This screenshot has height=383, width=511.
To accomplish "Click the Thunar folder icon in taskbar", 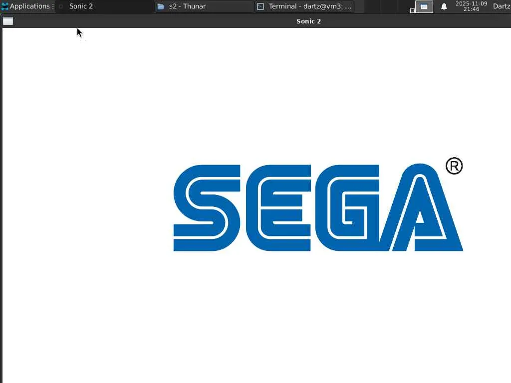I will coord(161,6).
